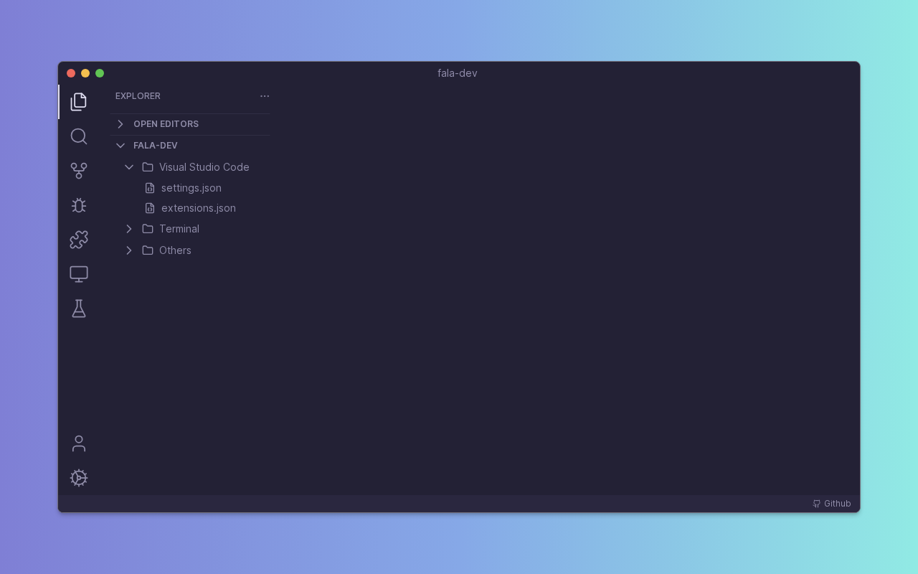
Task: Open the Search view in activity bar
Action: (79, 136)
